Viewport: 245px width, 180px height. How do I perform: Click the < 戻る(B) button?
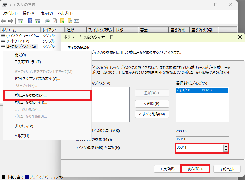pos(167,169)
